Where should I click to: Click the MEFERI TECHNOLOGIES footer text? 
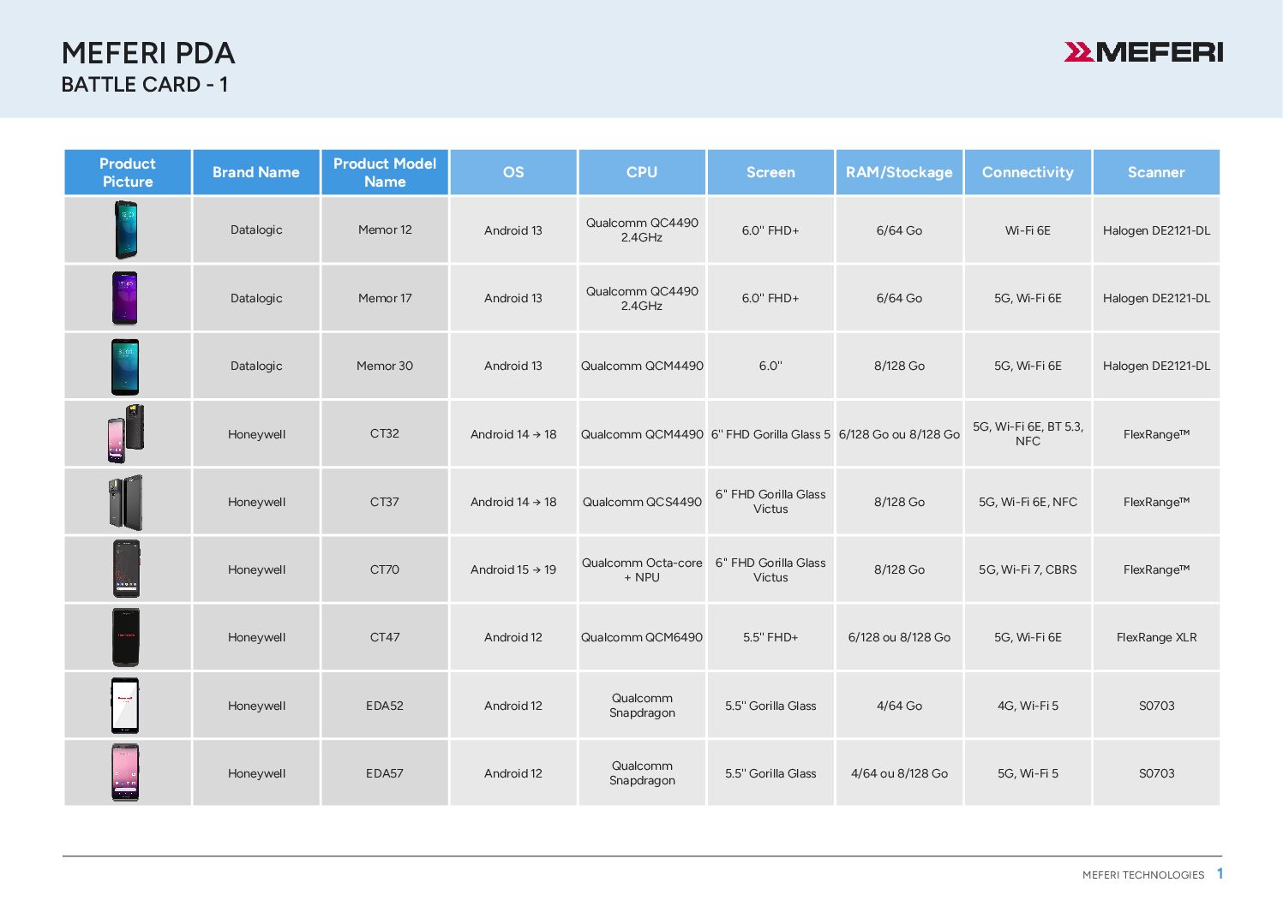[x=1143, y=874]
